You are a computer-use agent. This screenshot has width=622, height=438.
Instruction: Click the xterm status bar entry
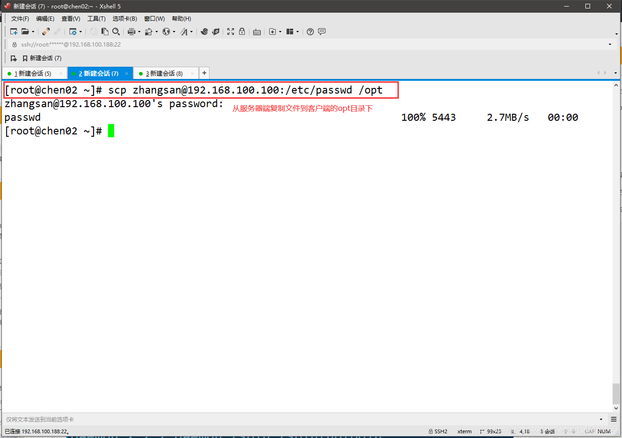465,431
